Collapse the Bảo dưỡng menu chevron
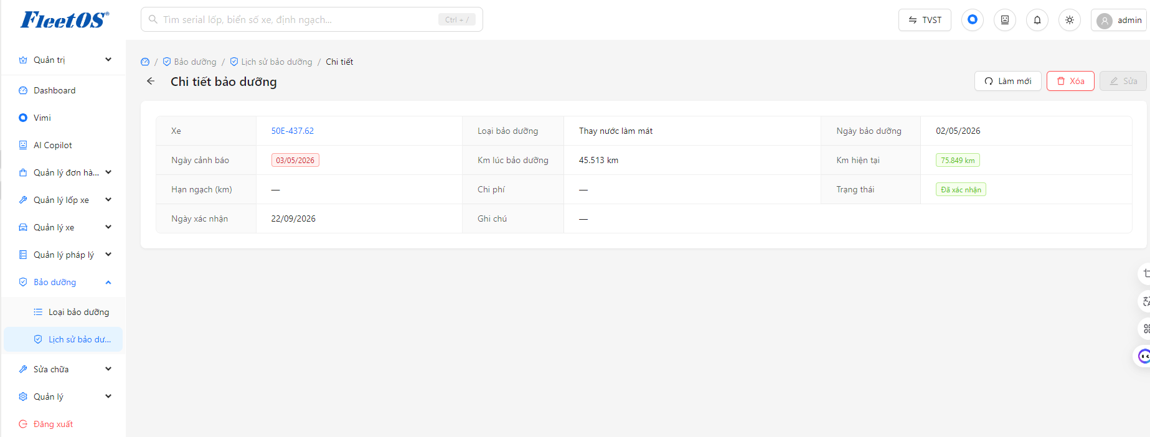1150x437 pixels. [x=108, y=282]
